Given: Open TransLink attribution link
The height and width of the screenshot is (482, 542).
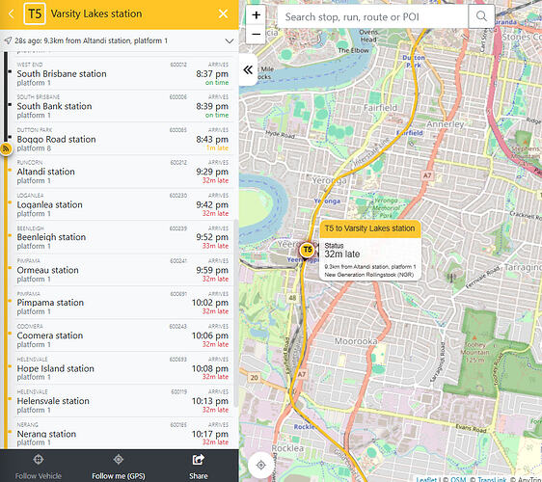Looking at the screenshot, I should click(x=492, y=479).
